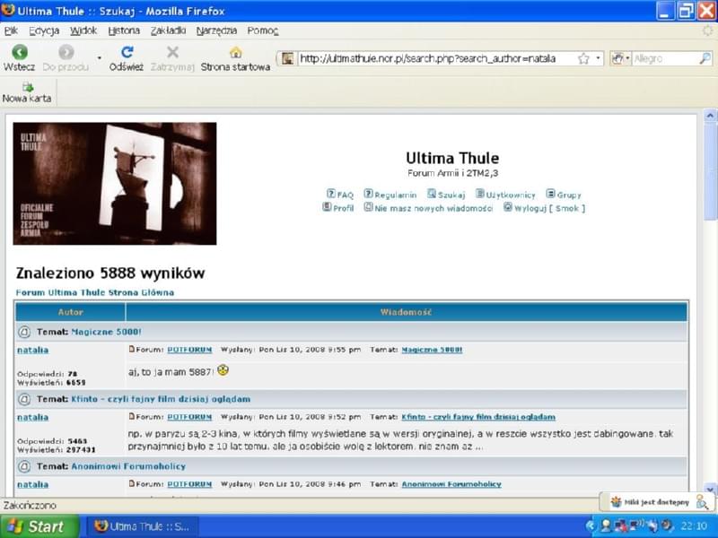Open the Pomoc menu
Screen dimensions: 718x538
(x=263, y=30)
